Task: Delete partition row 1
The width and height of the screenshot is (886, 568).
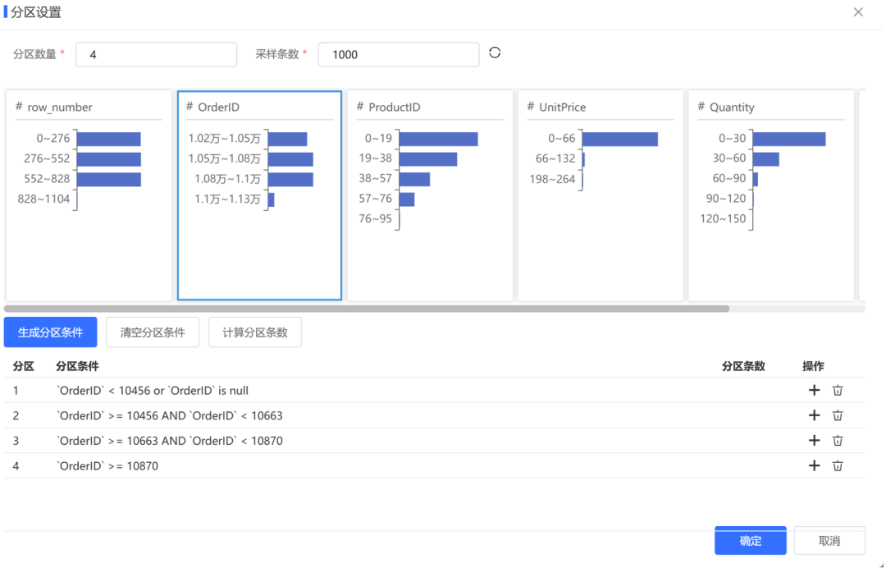Action: click(838, 390)
